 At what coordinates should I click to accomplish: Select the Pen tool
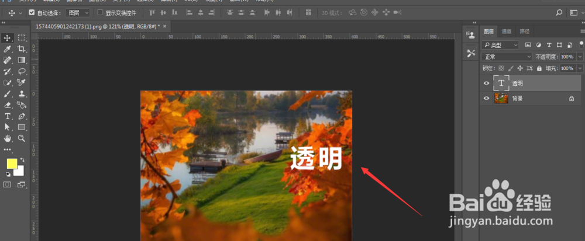pos(22,116)
